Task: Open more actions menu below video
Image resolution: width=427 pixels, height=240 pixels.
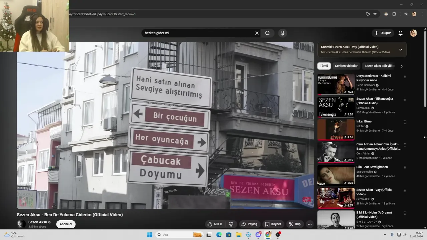Action: pos(310,224)
